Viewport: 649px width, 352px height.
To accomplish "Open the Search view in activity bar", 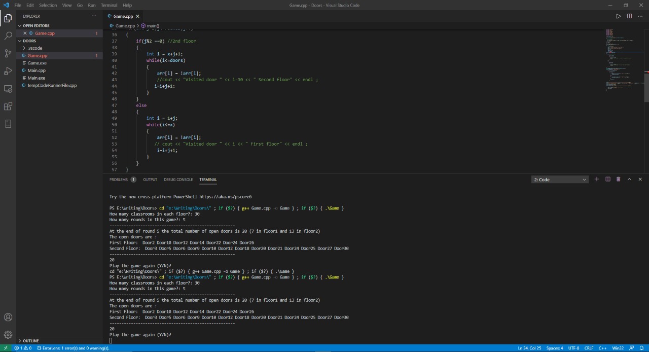I will (8, 36).
